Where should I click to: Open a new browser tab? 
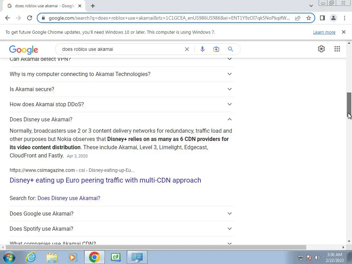[93, 6]
